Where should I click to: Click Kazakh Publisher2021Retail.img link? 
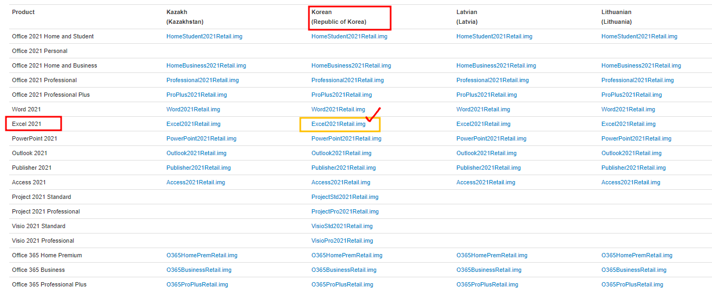(199, 168)
